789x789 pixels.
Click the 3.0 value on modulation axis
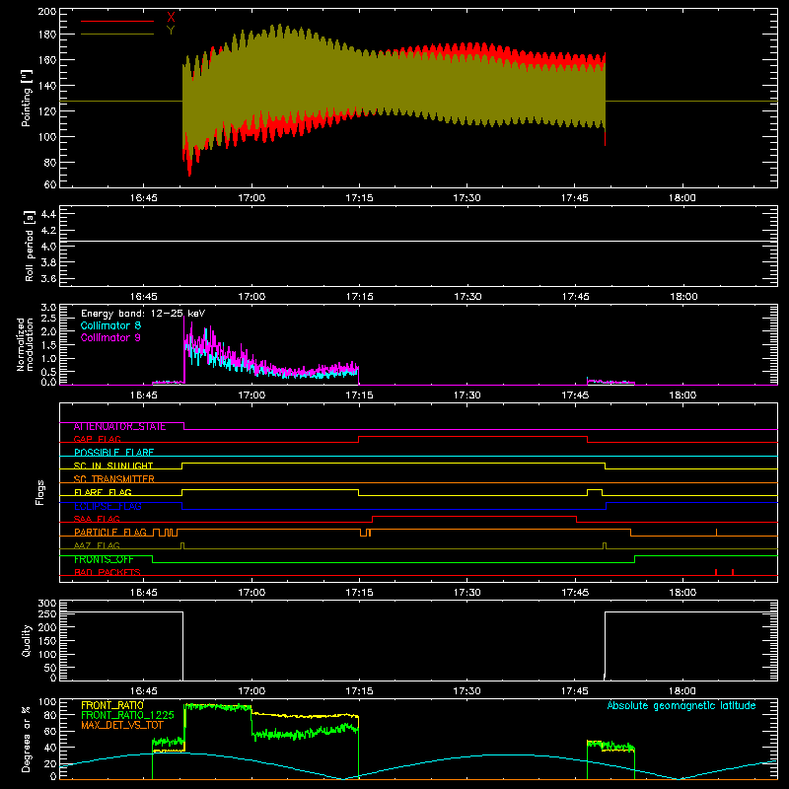tap(48, 307)
